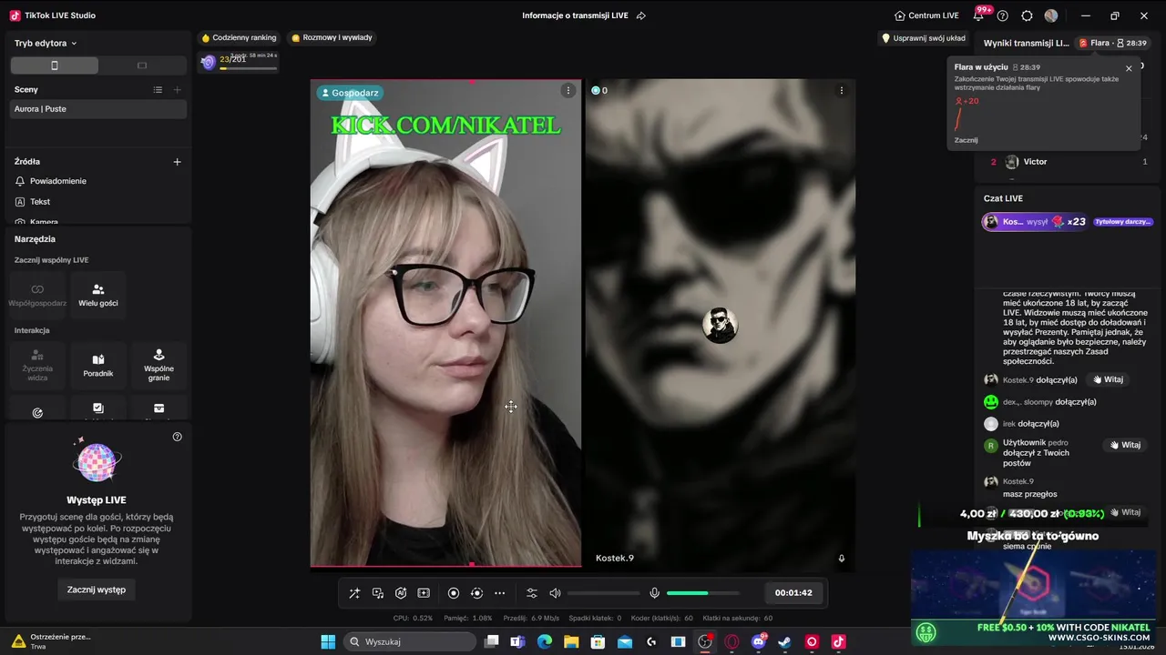The height and width of the screenshot is (655, 1166).
Task: Open the Codzienny ranking tab
Action: 239,38
